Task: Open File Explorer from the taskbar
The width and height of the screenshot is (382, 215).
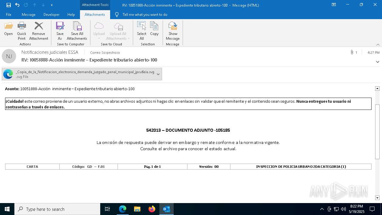Action: (137, 209)
